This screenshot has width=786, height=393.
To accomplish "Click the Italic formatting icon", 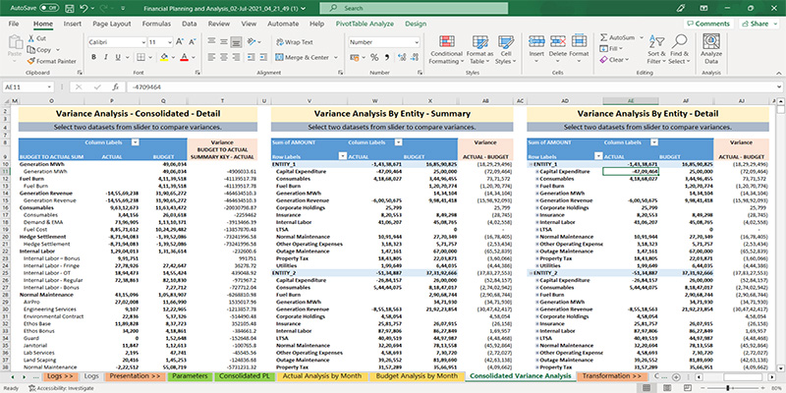I will click(x=106, y=59).
